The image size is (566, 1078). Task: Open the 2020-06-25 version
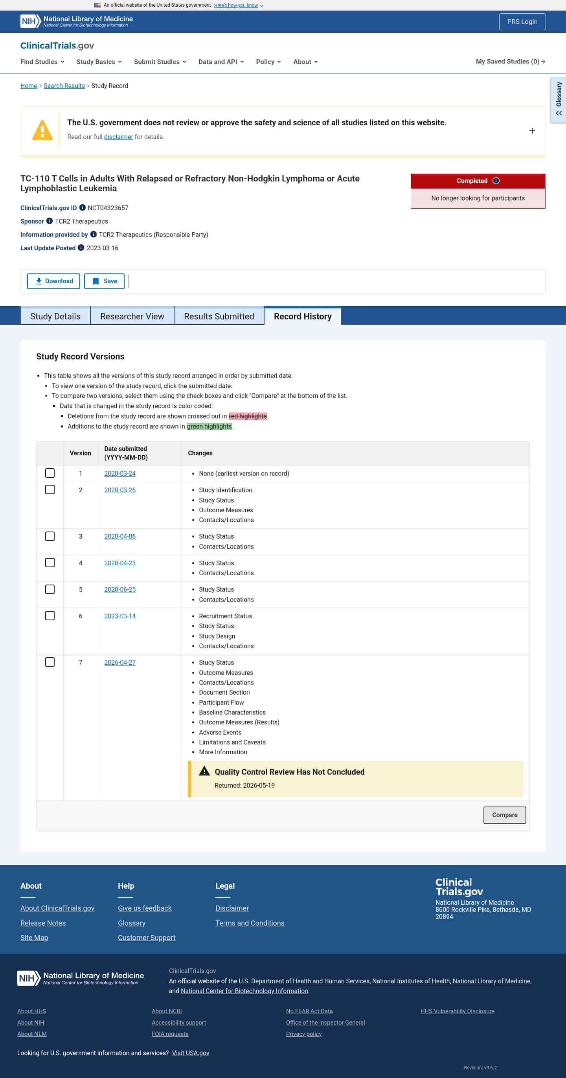[x=120, y=589]
